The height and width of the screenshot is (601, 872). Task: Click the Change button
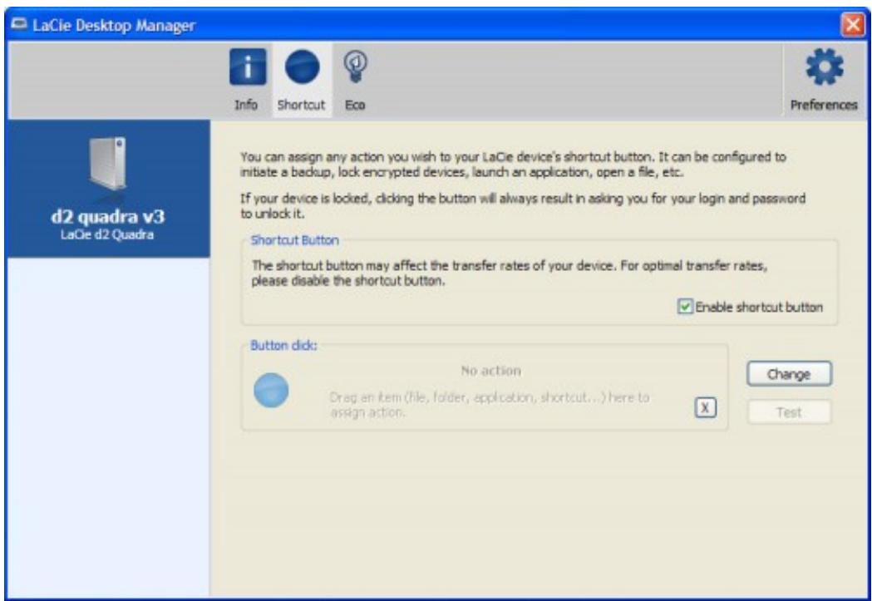(x=789, y=374)
